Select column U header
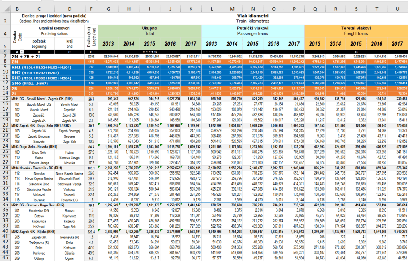 tap(398, 9)
